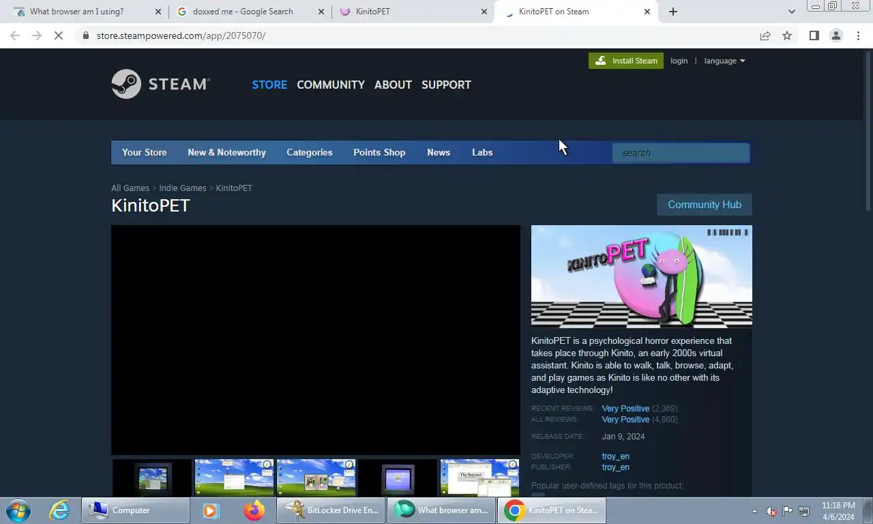873x524 pixels.
Task: Click the login link
Action: 679,61
